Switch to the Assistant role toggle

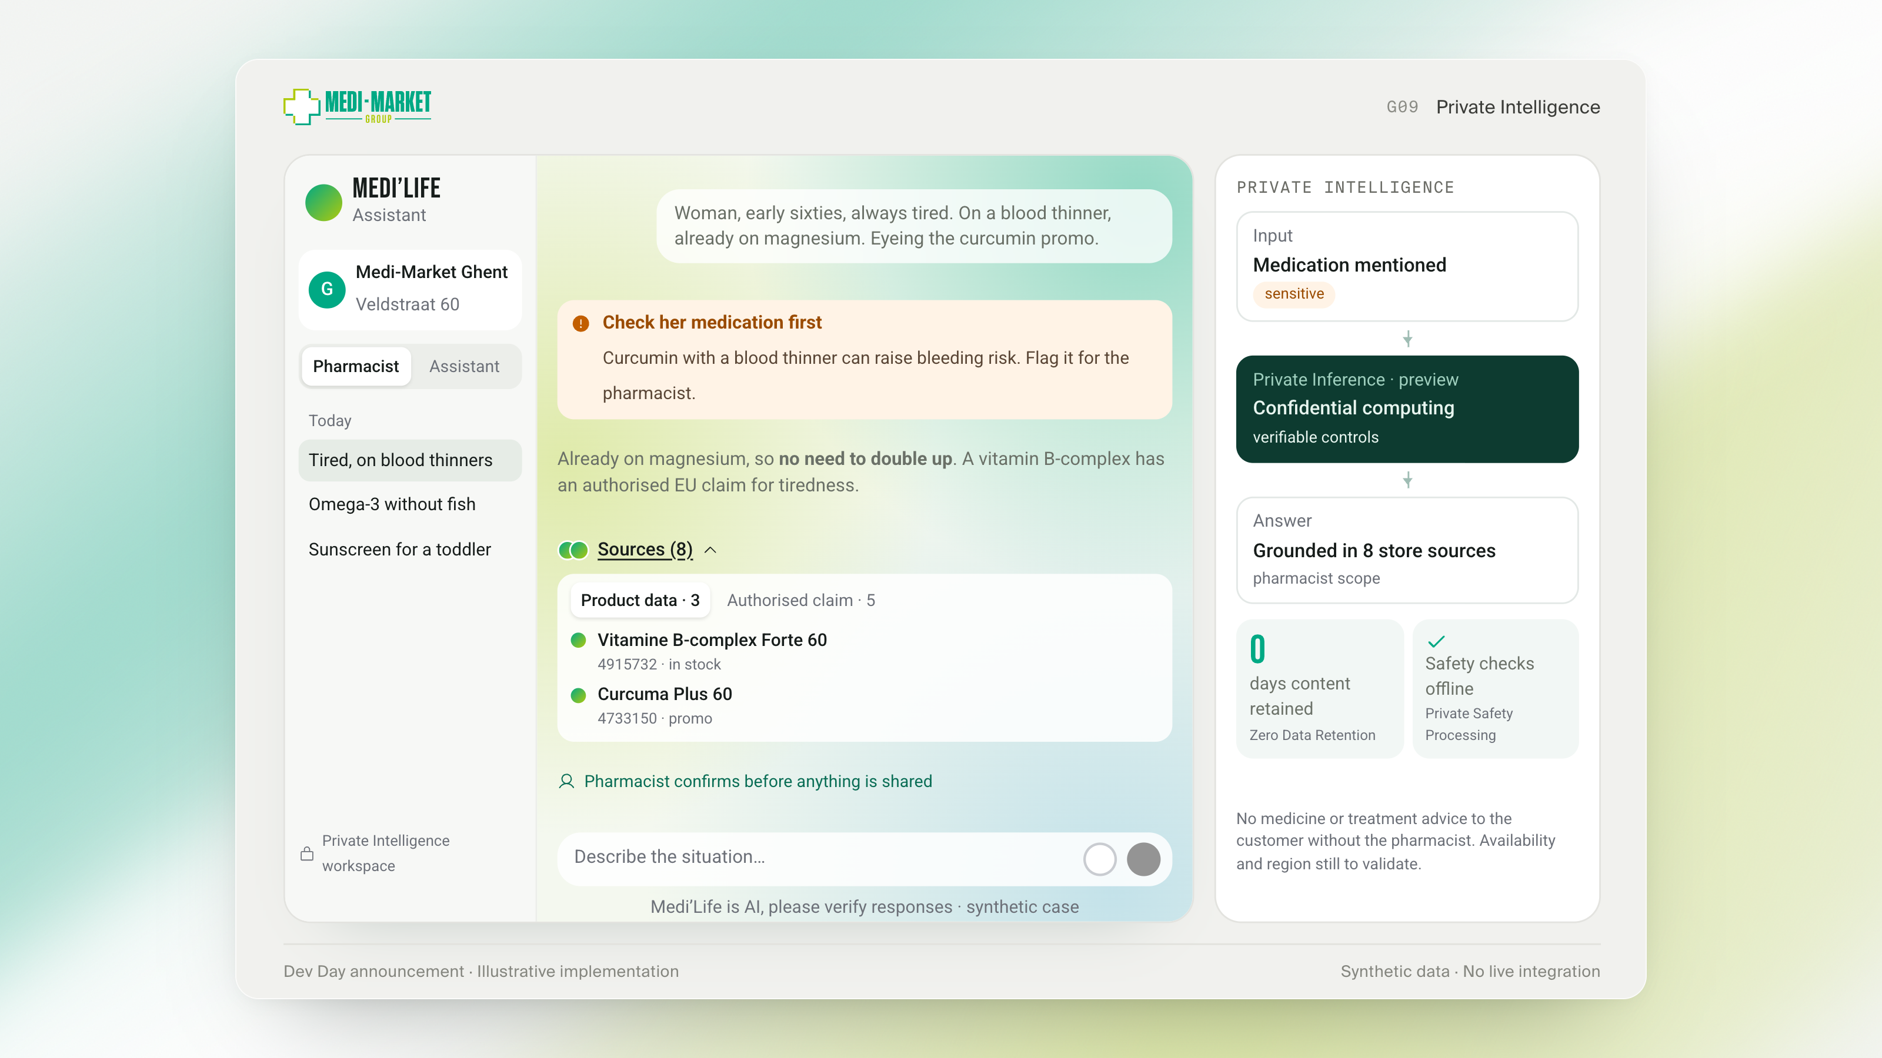464,366
